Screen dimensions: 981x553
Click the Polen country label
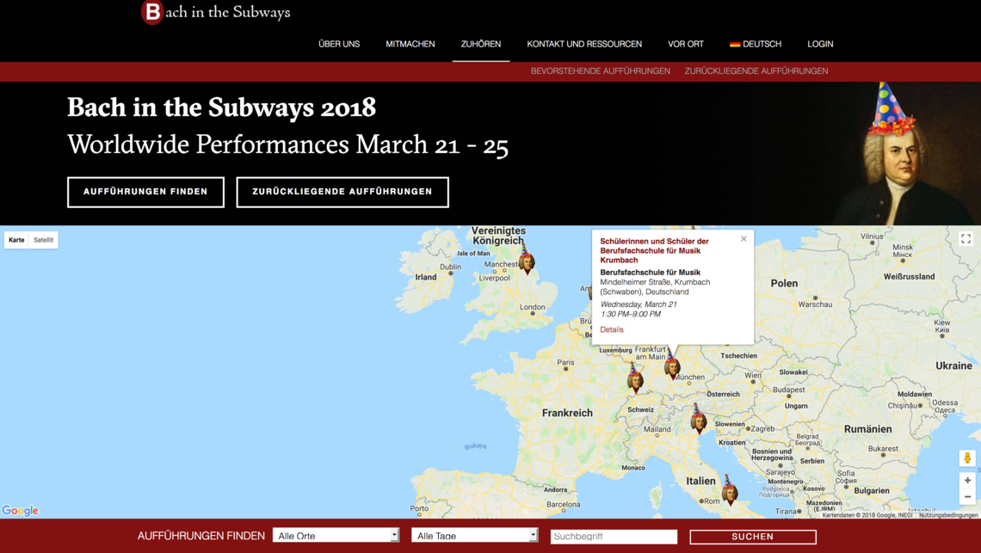pos(785,284)
